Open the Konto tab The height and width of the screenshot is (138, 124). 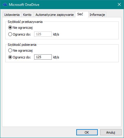[x=27, y=15]
